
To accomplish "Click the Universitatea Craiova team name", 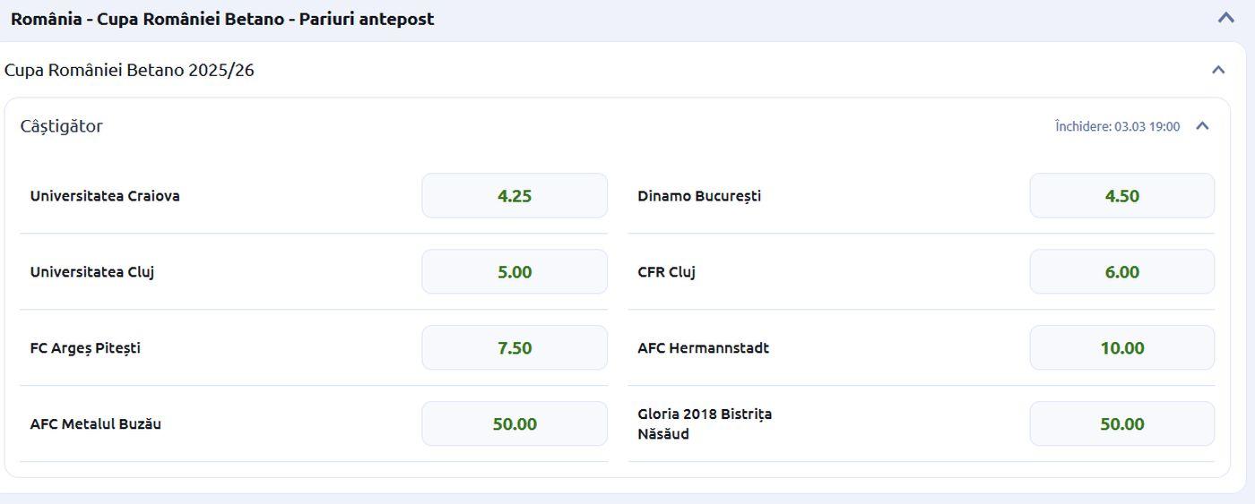I will click(105, 196).
